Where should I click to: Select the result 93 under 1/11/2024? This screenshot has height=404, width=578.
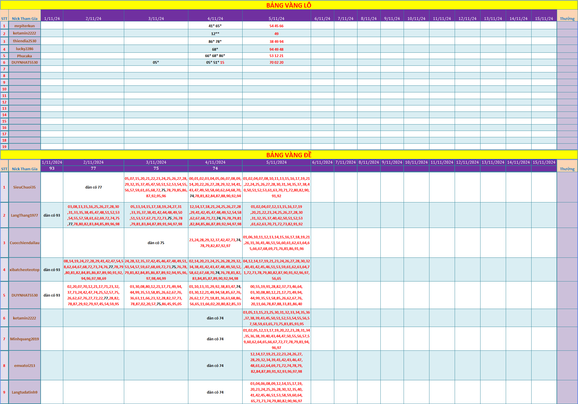[x=52, y=168]
